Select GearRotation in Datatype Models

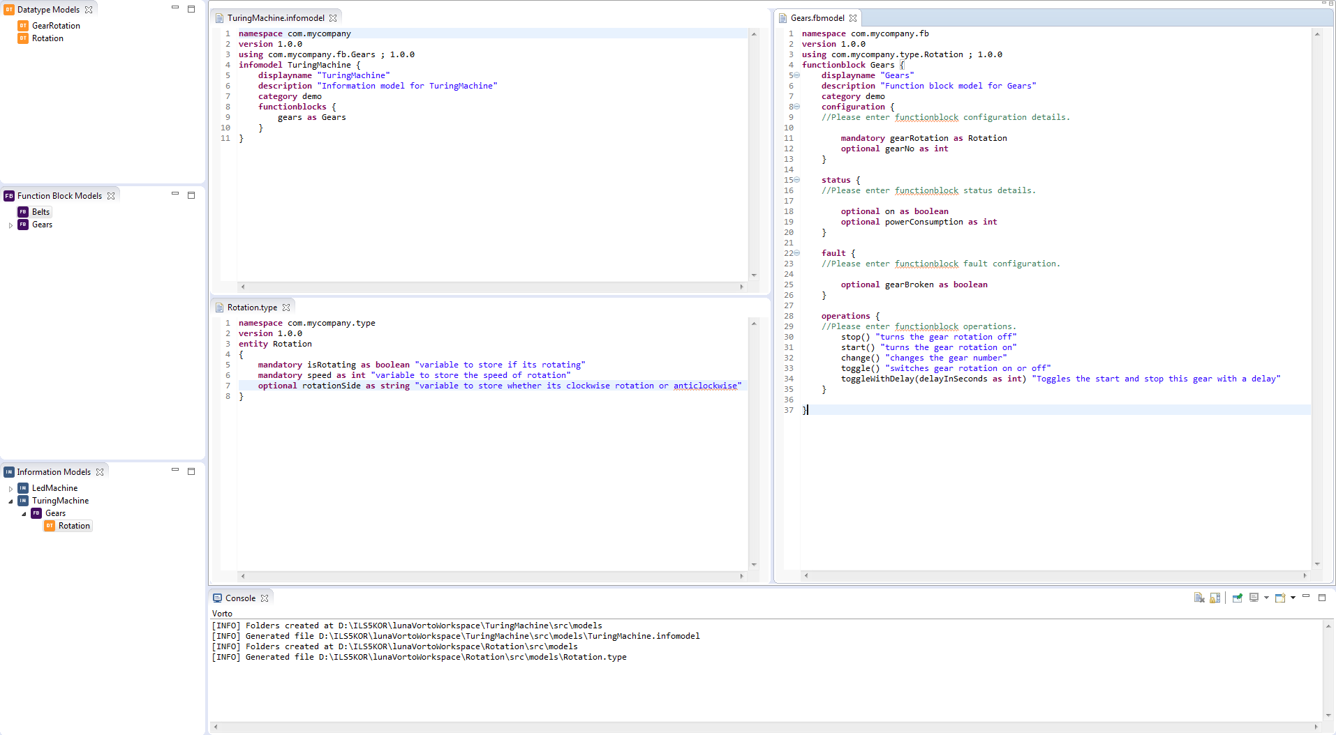pyautogui.click(x=56, y=26)
